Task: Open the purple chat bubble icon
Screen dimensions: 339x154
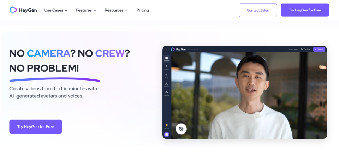Action: point(166,135)
